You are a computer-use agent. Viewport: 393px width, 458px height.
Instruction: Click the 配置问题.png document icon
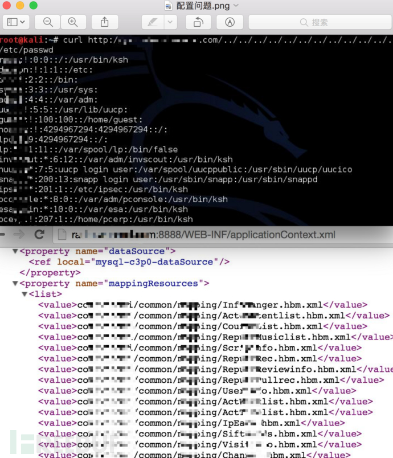168,6
